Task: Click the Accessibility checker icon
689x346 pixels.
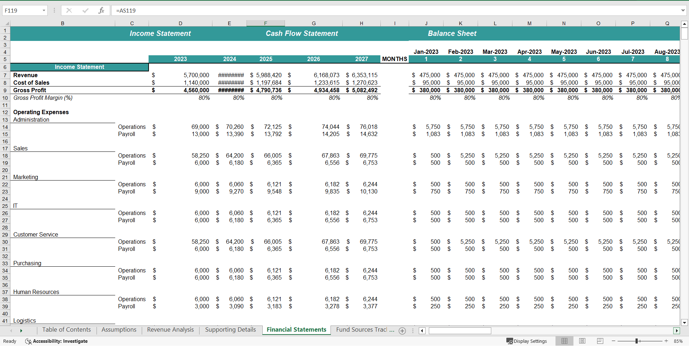Action: click(x=28, y=341)
